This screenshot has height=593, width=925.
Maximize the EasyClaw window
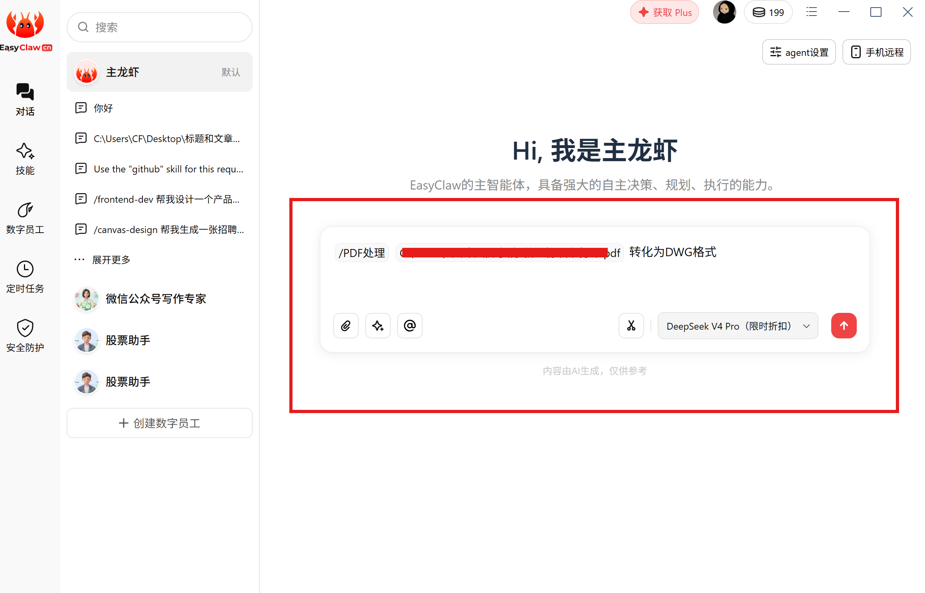tap(876, 12)
